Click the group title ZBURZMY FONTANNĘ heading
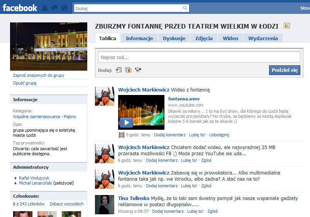 [x=186, y=26]
